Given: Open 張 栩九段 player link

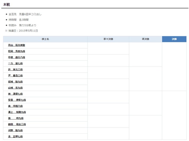Looking at the screenshot, I should 16,118.
